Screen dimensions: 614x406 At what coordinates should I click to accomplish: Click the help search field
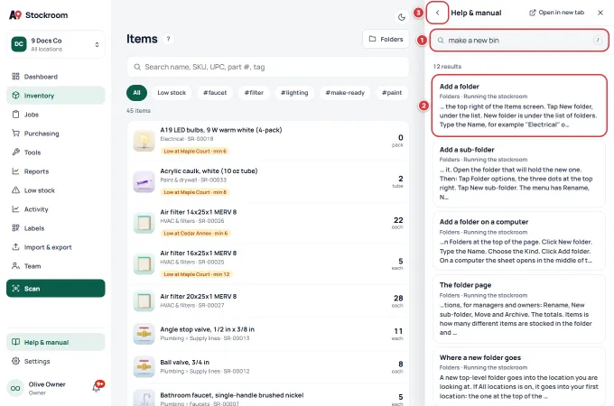coord(519,41)
